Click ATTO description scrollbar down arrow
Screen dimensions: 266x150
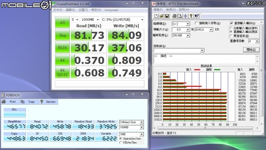(x=257, y=61)
